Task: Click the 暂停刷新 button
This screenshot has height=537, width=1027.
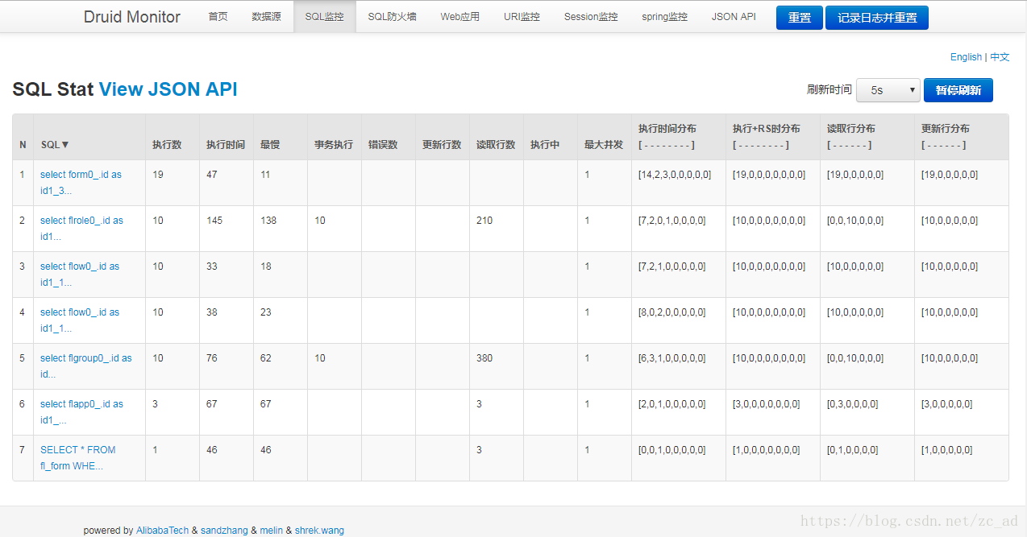Action: pyautogui.click(x=958, y=90)
